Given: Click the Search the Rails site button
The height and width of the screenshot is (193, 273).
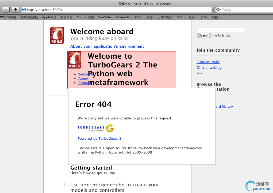Looking at the screenshot, I should click(x=204, y=35).
